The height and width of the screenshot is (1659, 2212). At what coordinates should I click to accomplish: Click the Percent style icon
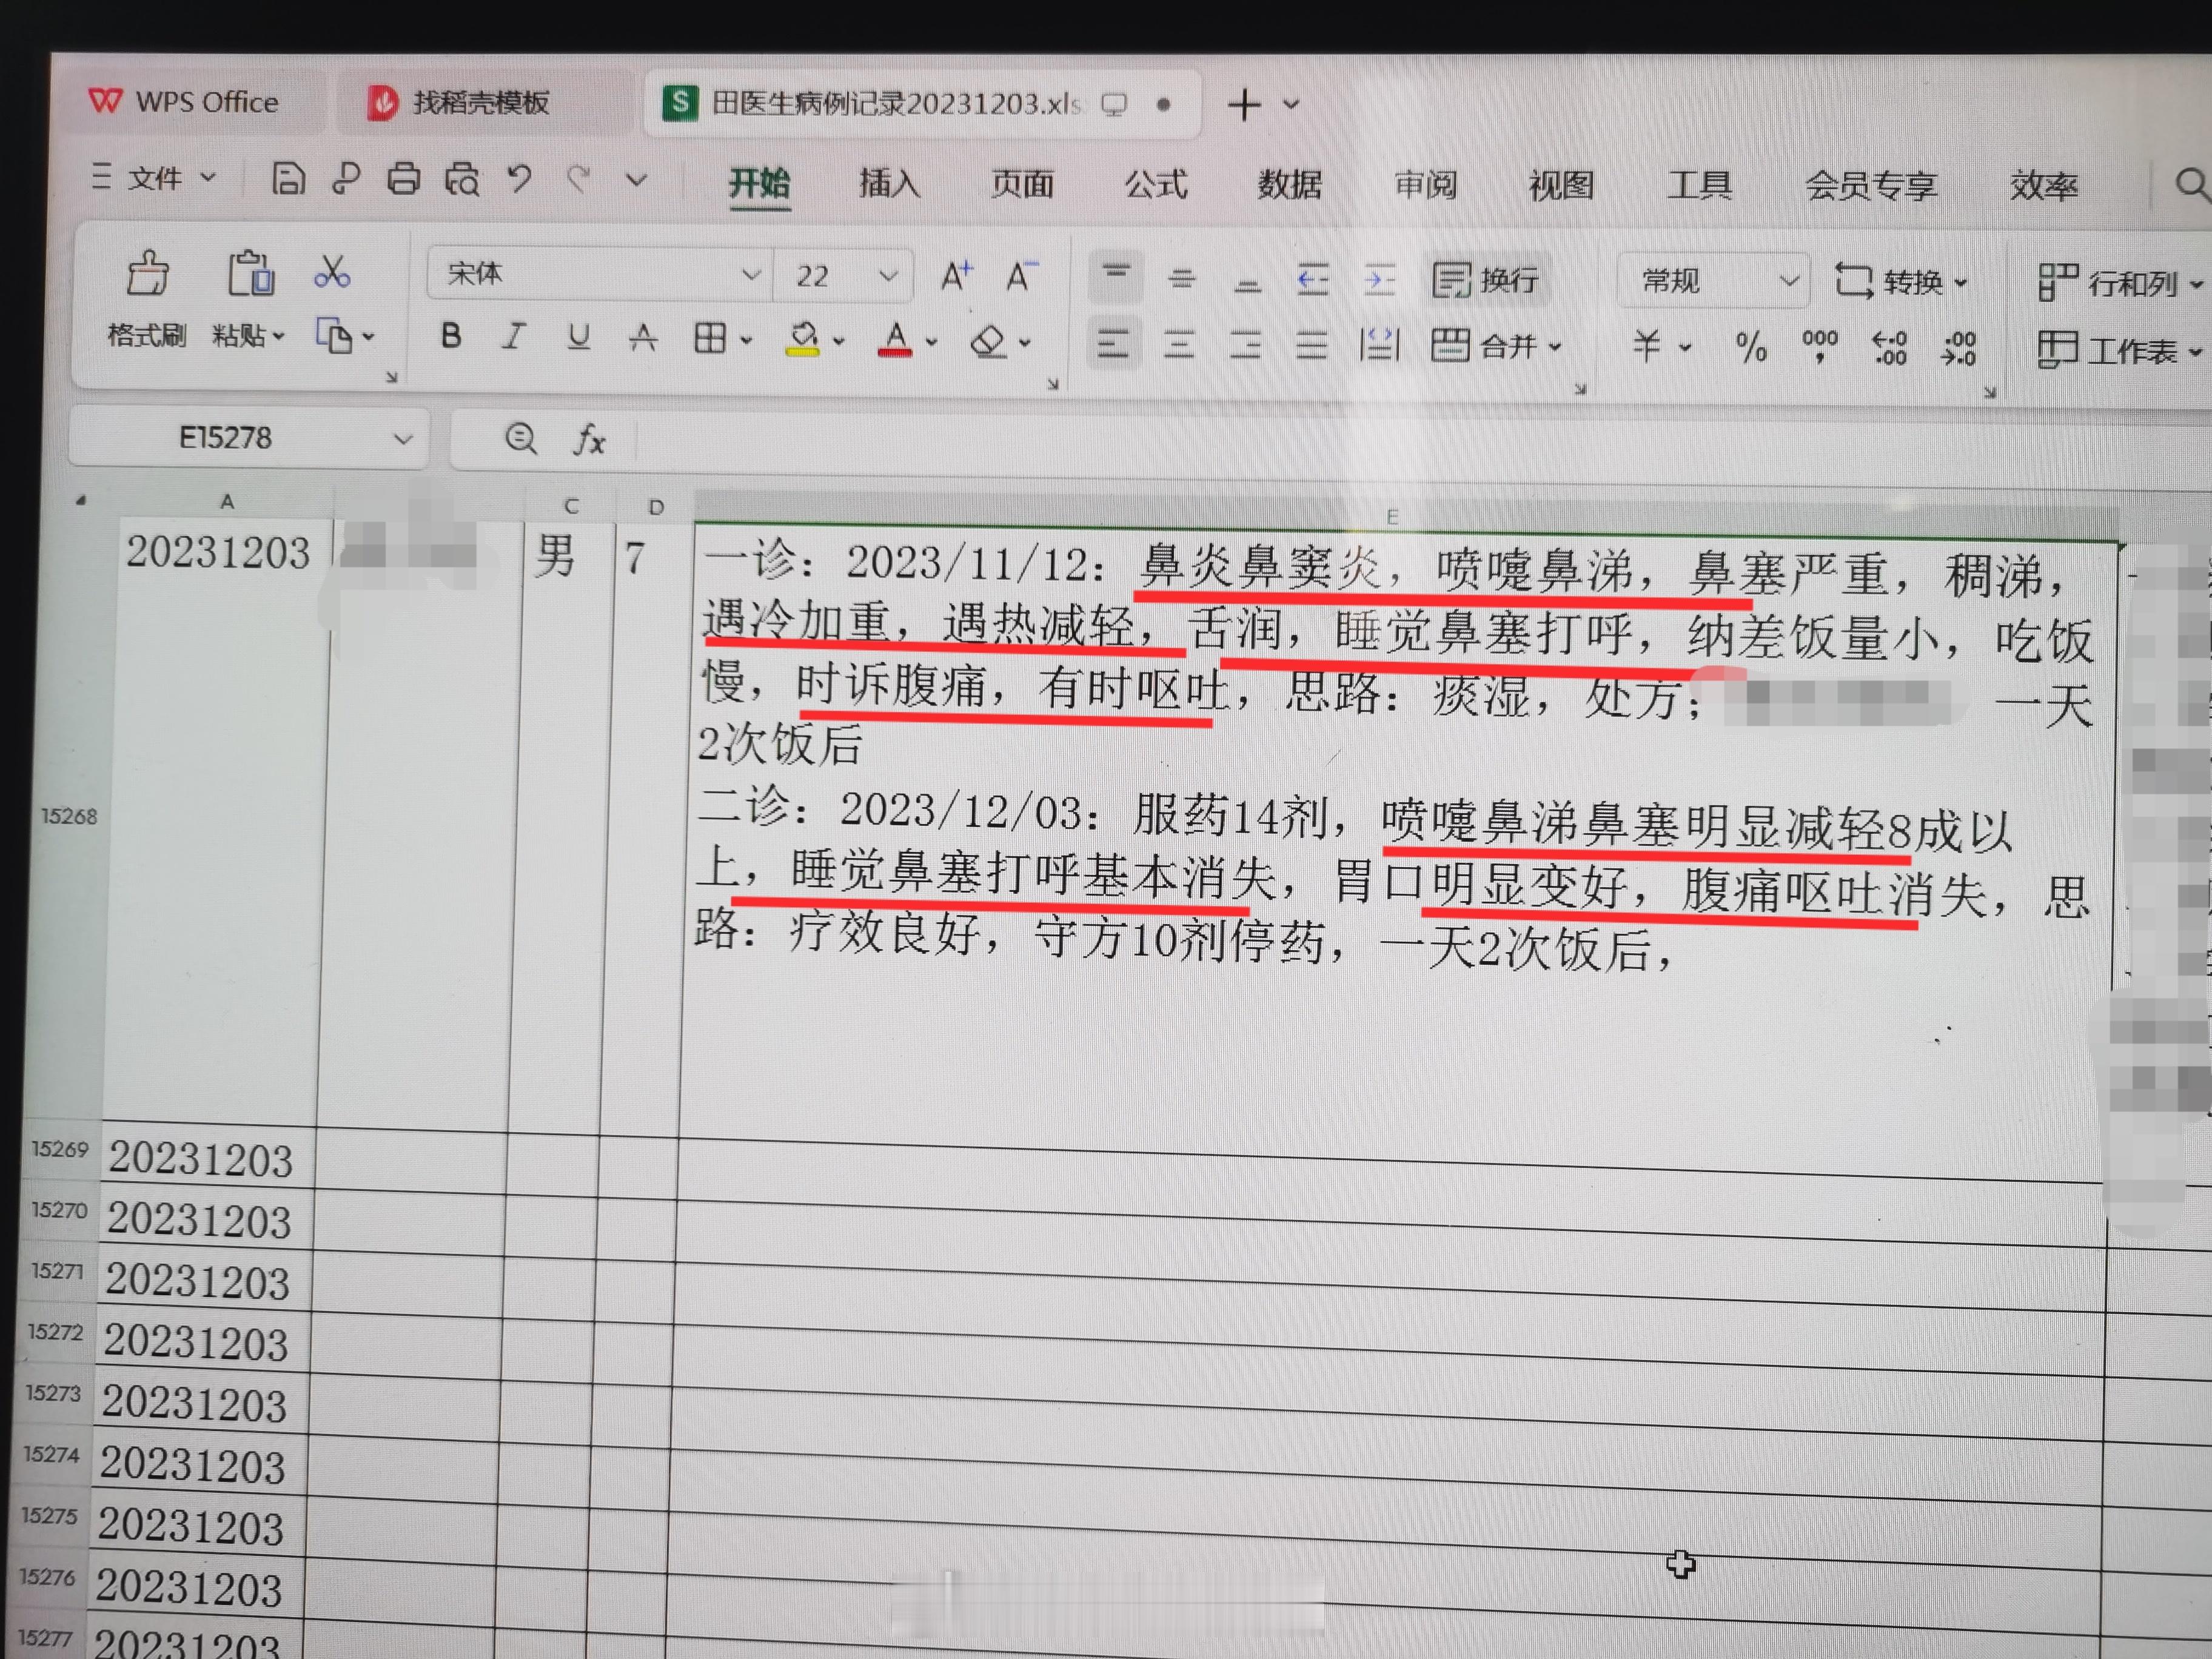(1751, 347)
